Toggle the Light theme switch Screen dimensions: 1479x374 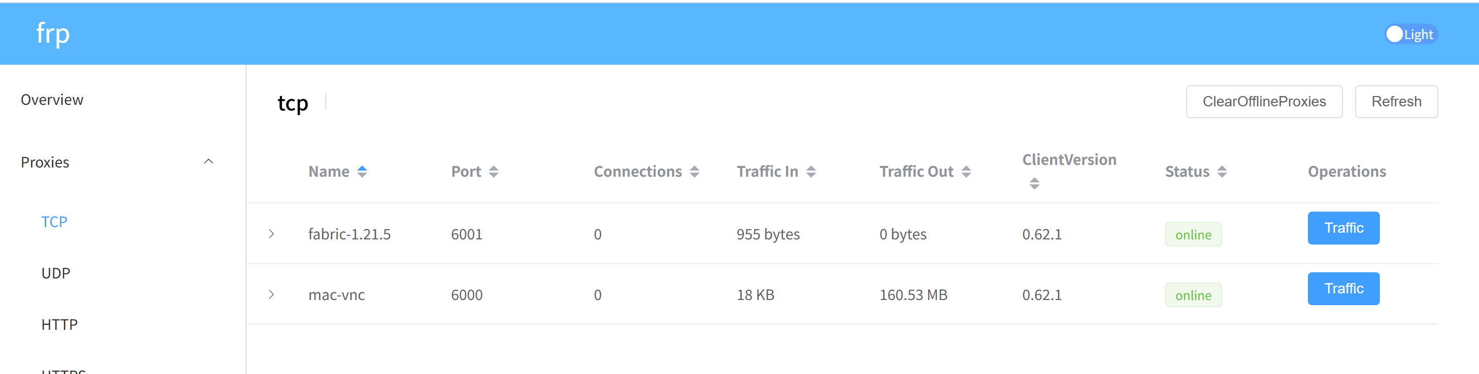[x=1410, y=34]
